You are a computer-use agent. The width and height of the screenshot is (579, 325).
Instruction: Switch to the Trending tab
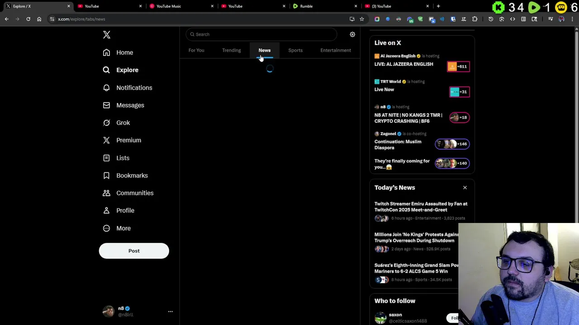pyautogui.click(x=232, y=50)
